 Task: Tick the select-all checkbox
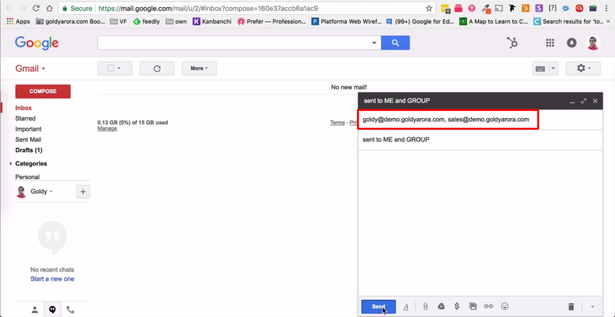tap(110, 68)
